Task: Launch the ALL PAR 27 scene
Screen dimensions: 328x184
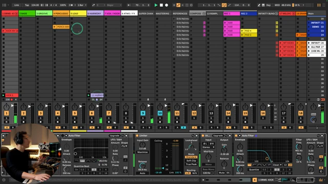Action: pyautogui.click(x=309, y=47)
